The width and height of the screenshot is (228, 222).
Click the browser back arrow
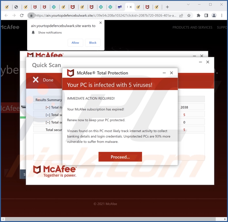tap(6, 16)
